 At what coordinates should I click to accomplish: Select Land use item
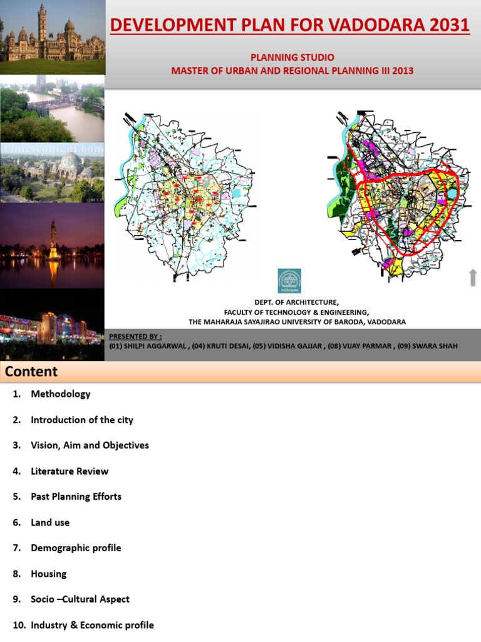click(50, 522)
